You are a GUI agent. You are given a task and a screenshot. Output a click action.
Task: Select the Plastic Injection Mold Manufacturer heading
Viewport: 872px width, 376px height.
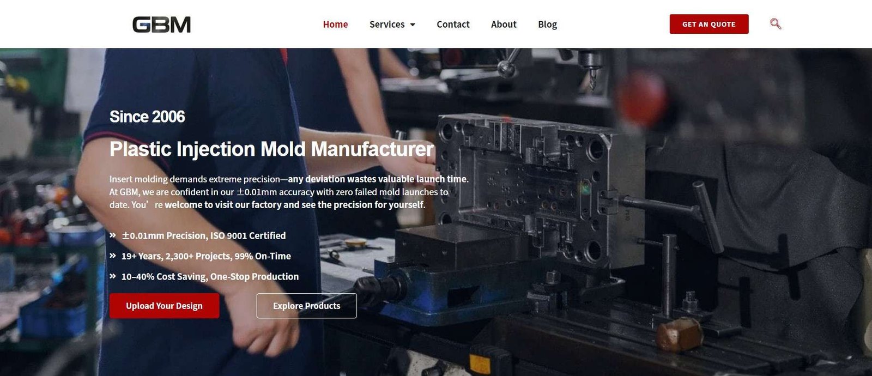271,149
